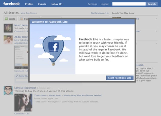Click the Search button
161x116 pixels.
(152, 4)
